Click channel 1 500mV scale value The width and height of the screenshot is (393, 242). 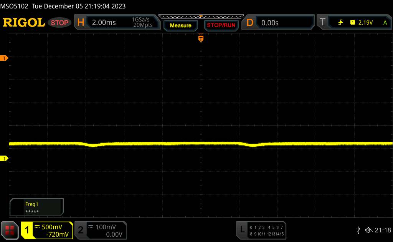[x=52, y=227]
